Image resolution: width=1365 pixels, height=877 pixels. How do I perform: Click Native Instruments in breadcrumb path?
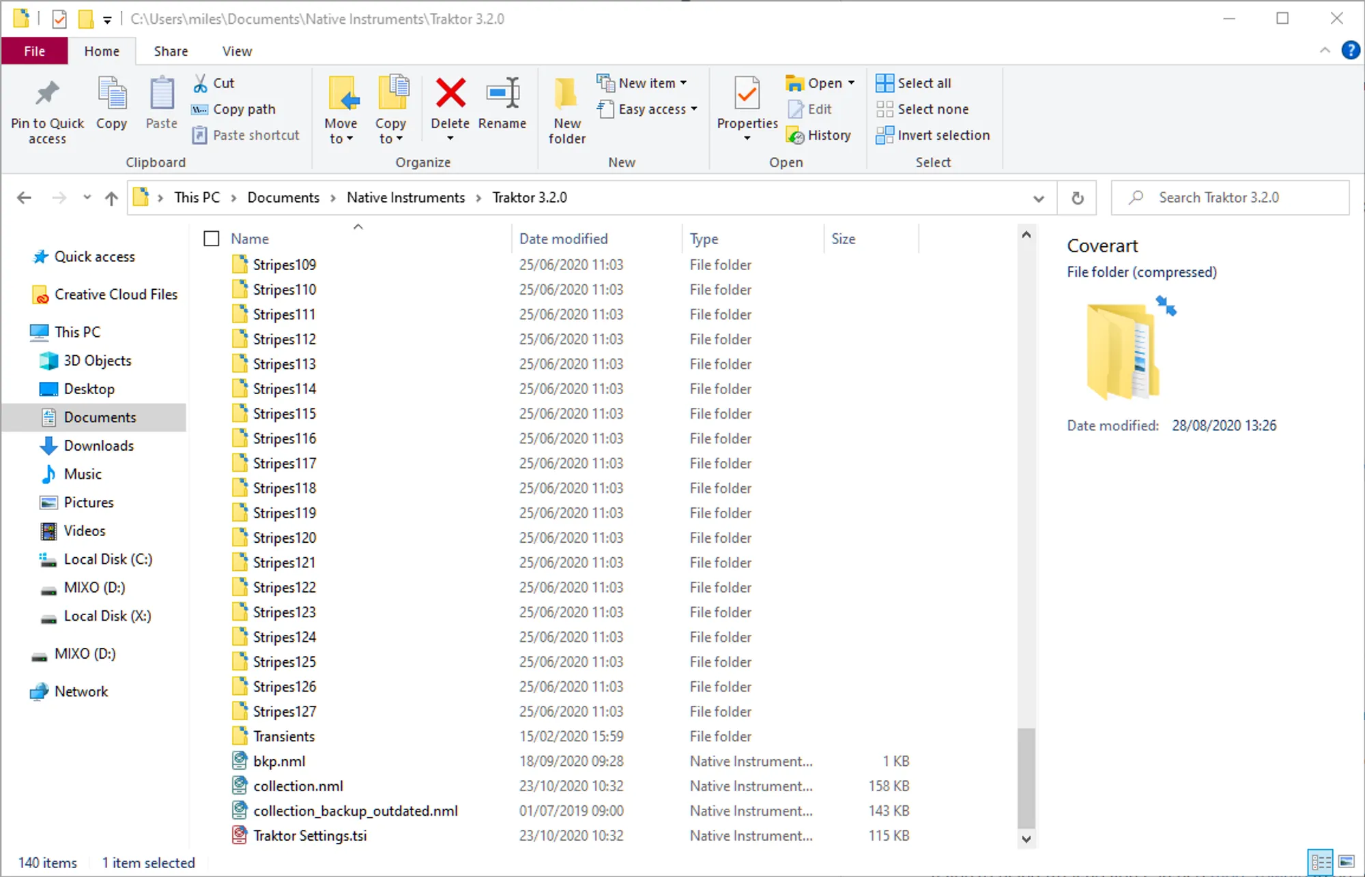click(405, 198)
